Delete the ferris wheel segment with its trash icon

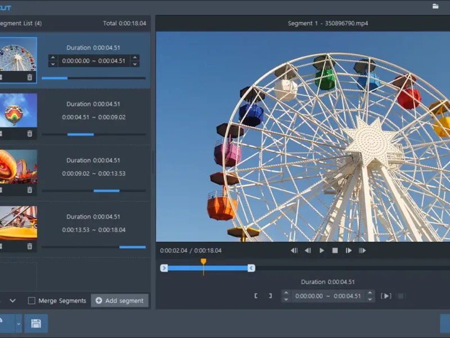tap(30, 77)
